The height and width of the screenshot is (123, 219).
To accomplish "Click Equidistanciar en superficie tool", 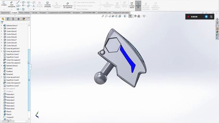I will pyautogui.click(x=68, y=5).
